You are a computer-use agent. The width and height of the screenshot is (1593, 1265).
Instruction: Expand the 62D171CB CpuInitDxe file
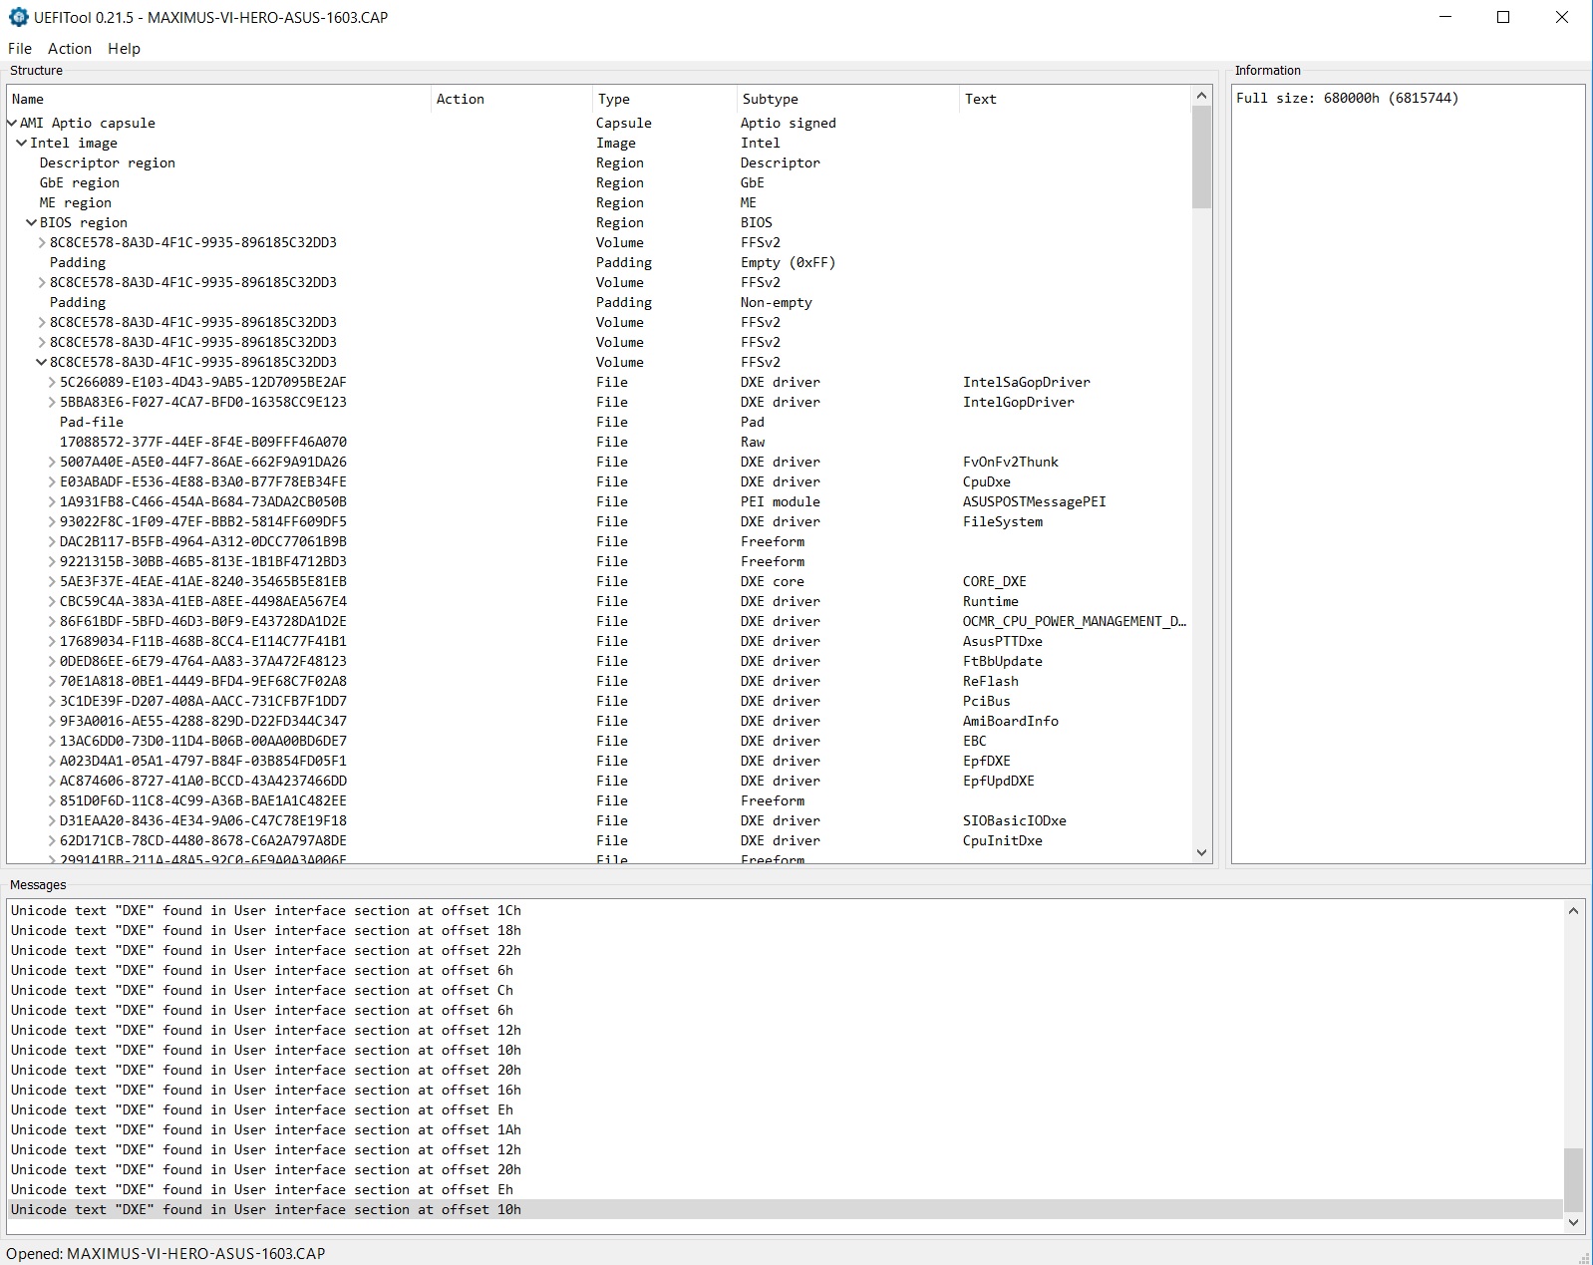[52, 840]
